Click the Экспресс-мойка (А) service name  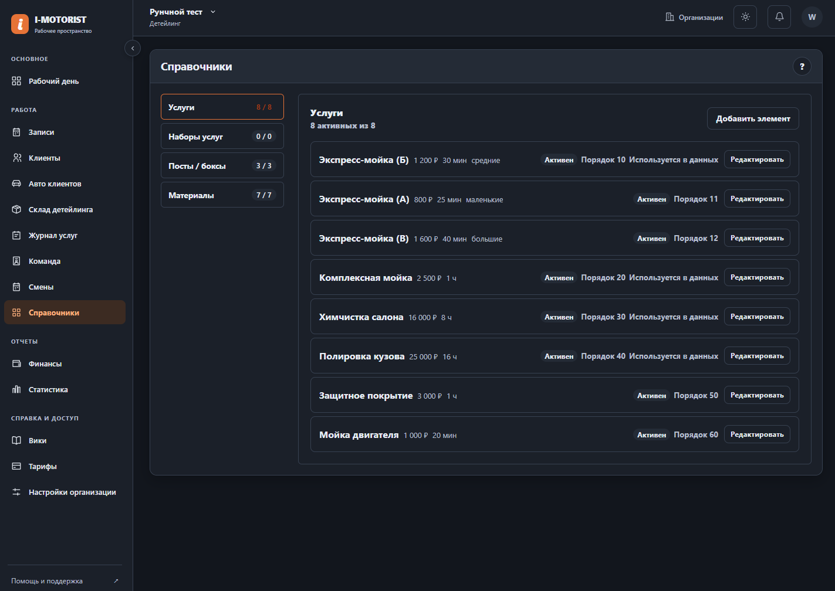pyautogui.click(x=364, y=199)
